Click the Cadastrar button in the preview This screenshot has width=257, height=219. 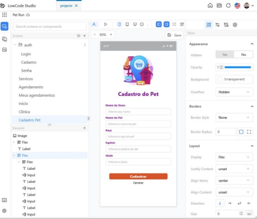(x=138, y=176)
